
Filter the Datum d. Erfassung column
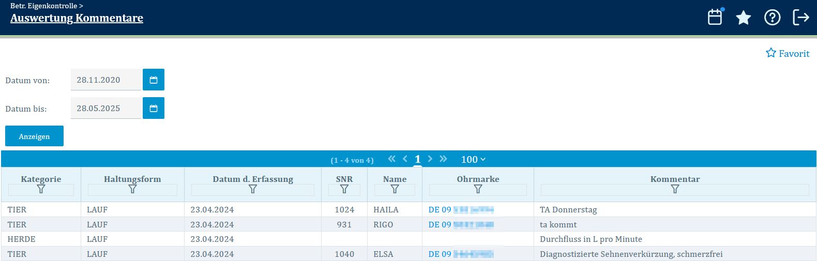tap(253, 190)
